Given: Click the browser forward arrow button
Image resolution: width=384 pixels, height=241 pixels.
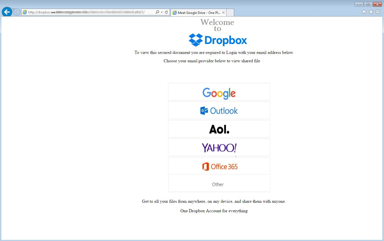Looking at the screenshot, I should 17,12.
